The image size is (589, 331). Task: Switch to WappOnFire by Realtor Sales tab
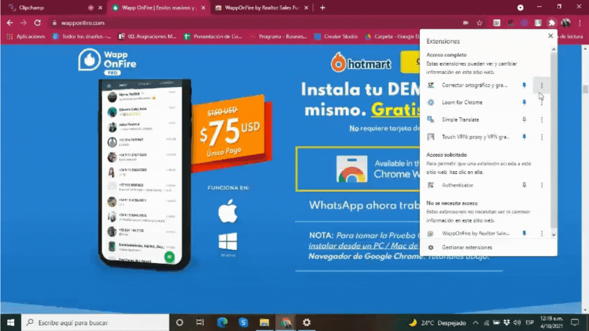pyautogui.click(x=262, y=8)
